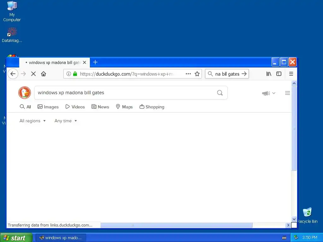Open Firefox hamburger menu
This screenshot has height=242, width=323.
point(291,74)
